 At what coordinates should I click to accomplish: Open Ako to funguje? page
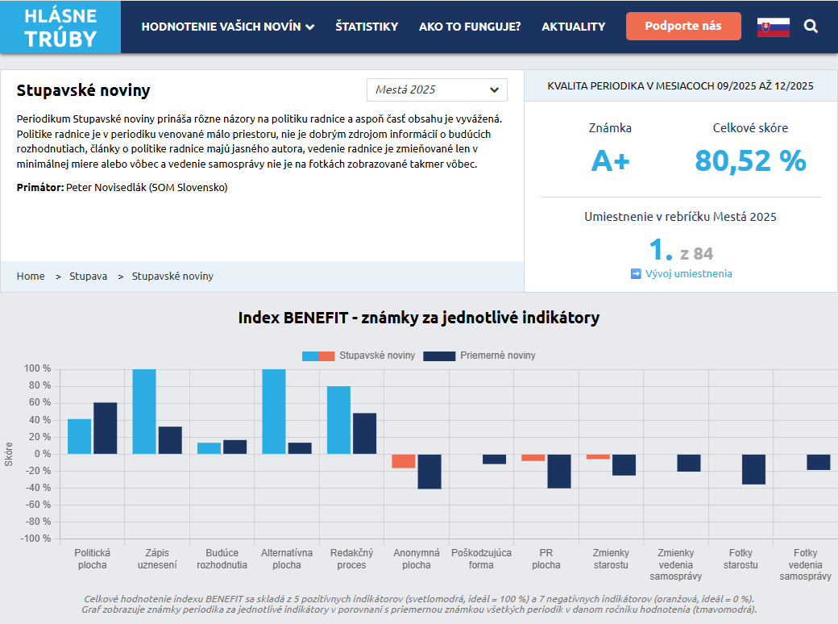click(x=470, y=27)
